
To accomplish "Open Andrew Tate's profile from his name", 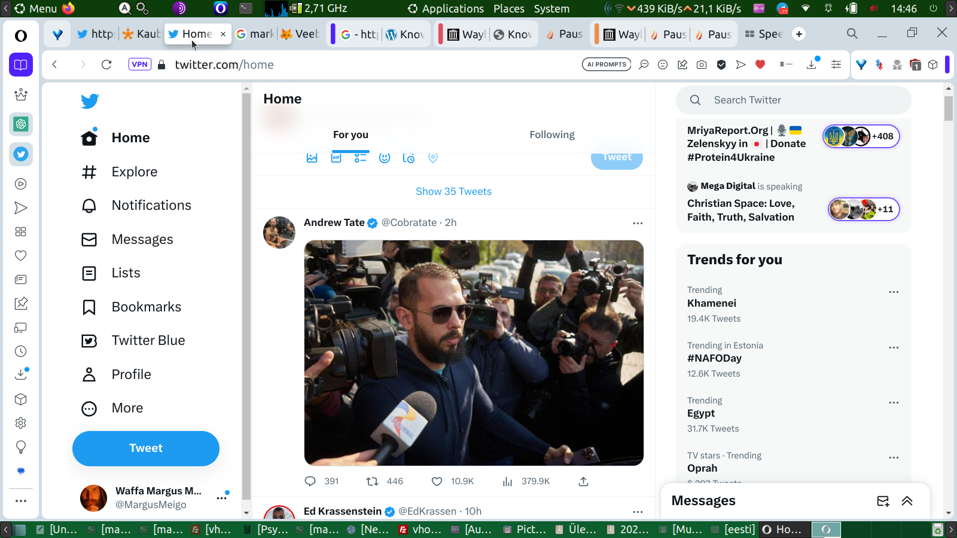I will pyautogui.click(x=334, y=222).
